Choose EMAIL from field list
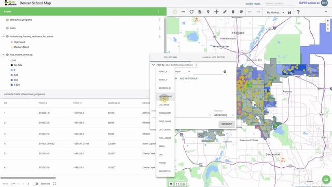 tap(165, 146)
